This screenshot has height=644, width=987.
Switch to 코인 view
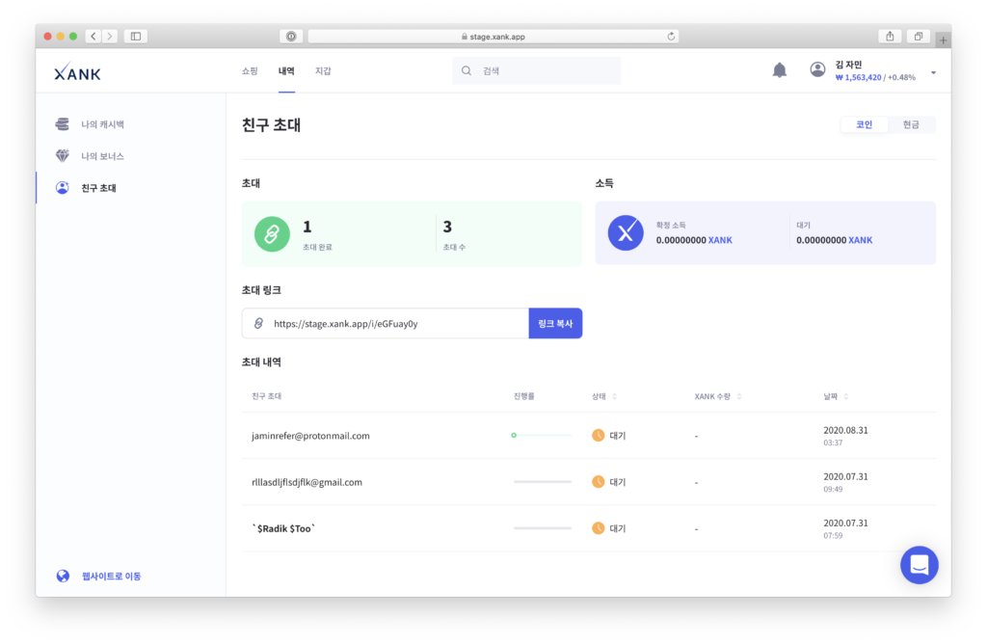864,124
